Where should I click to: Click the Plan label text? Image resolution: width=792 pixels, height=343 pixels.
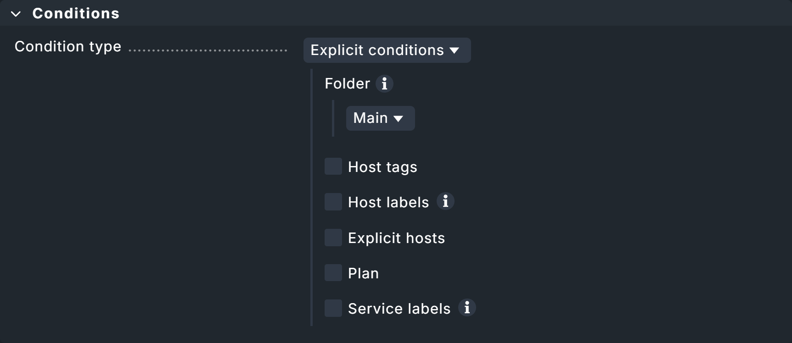(x=363, y=273)
